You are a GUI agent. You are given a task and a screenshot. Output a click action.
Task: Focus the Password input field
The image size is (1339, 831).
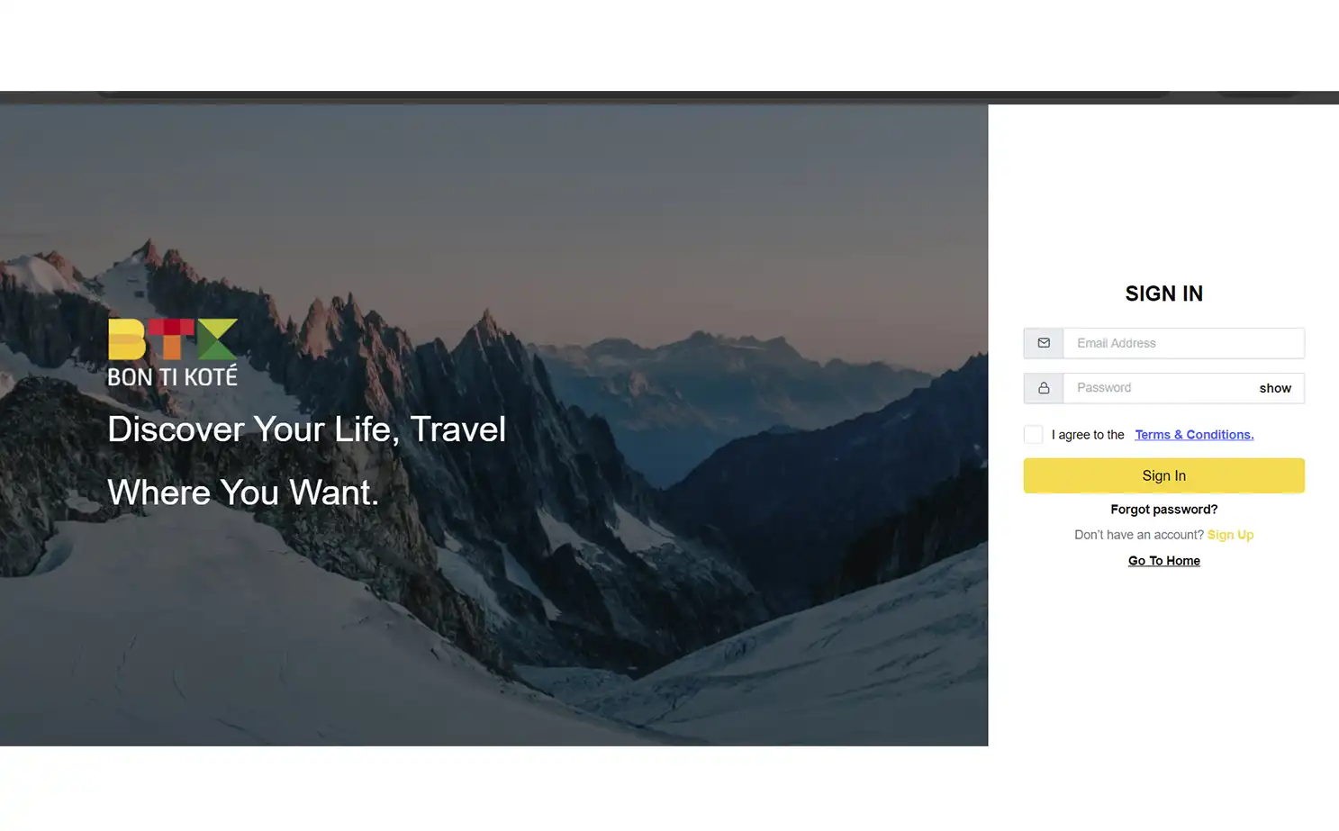(1159, 388)
